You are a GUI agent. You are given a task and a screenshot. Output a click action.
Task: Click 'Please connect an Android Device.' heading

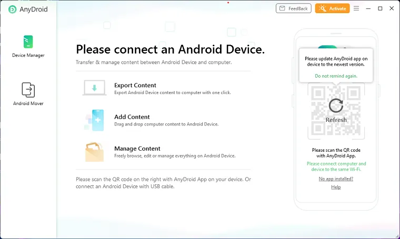point(171,49)
